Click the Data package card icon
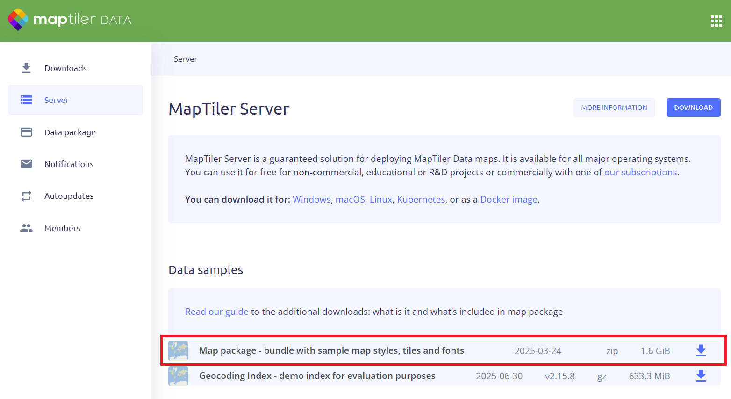 click(x=26, y=132)
